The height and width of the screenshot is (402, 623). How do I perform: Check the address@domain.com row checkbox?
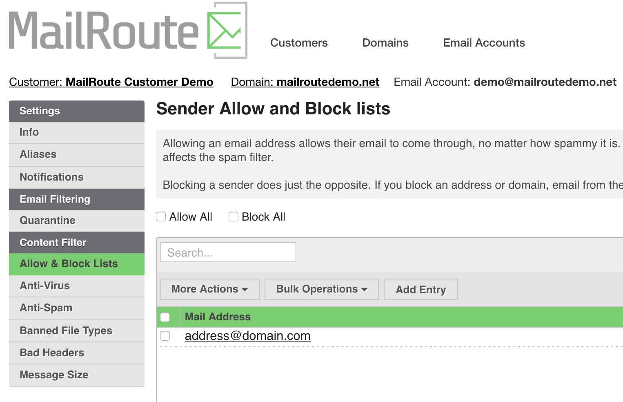(165, 336)
